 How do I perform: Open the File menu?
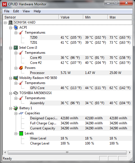[x=7, y=11]
